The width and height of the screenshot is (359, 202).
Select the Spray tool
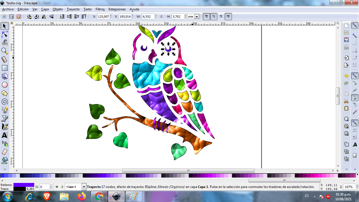point(4,144)
